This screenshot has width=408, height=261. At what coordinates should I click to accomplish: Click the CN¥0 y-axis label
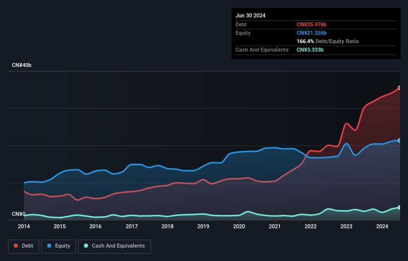coord(18,214)
